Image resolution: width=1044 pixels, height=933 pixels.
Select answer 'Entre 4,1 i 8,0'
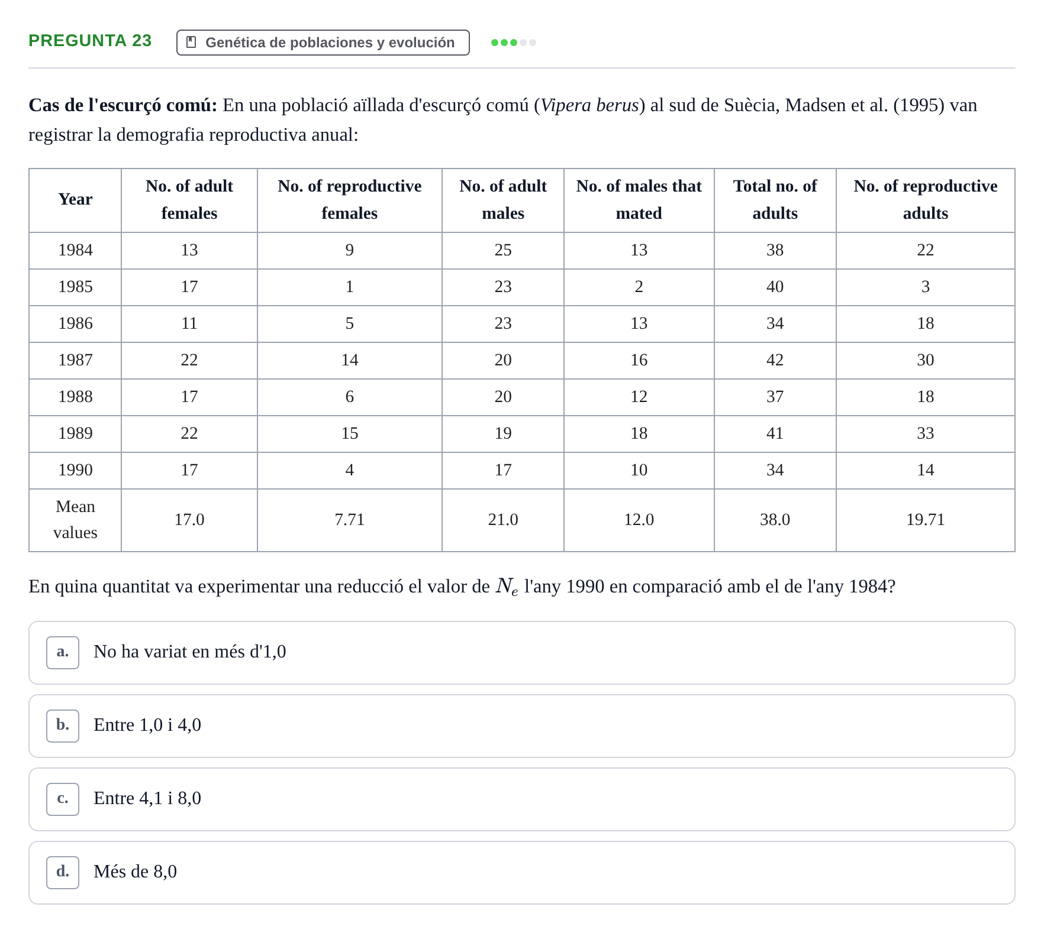pos(522,799)
